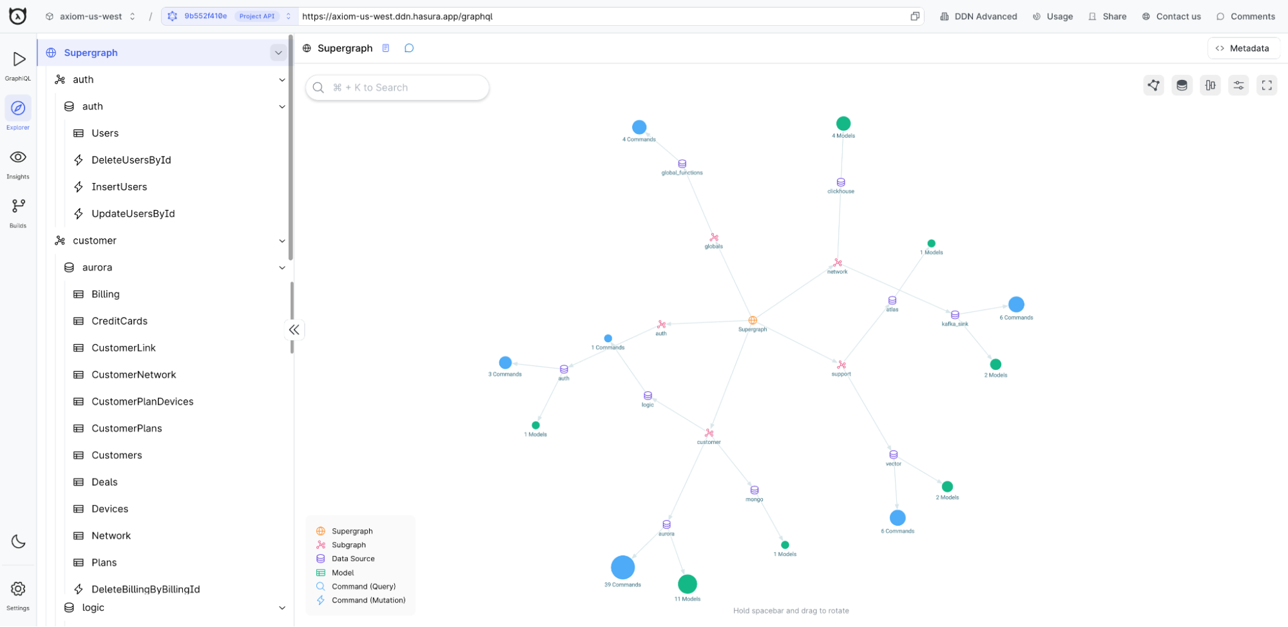The height and width of the screenshot is (627, 1288).
Task: Click the database filter toolbar icon
Action: (1182, 85)
